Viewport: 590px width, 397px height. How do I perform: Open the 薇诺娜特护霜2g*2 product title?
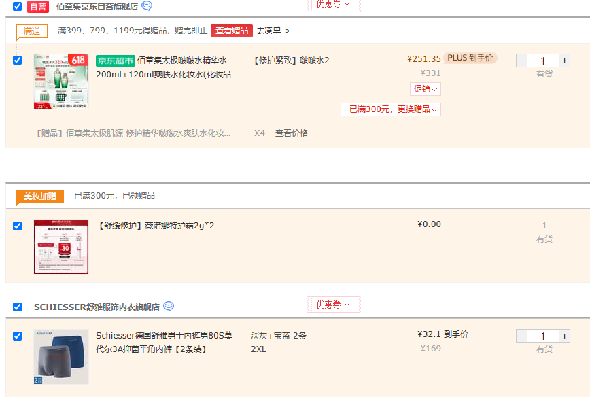point(156,226)
